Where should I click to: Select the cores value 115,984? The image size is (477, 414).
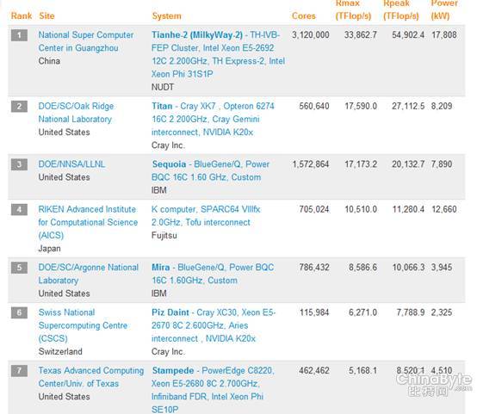coord(314,312)
